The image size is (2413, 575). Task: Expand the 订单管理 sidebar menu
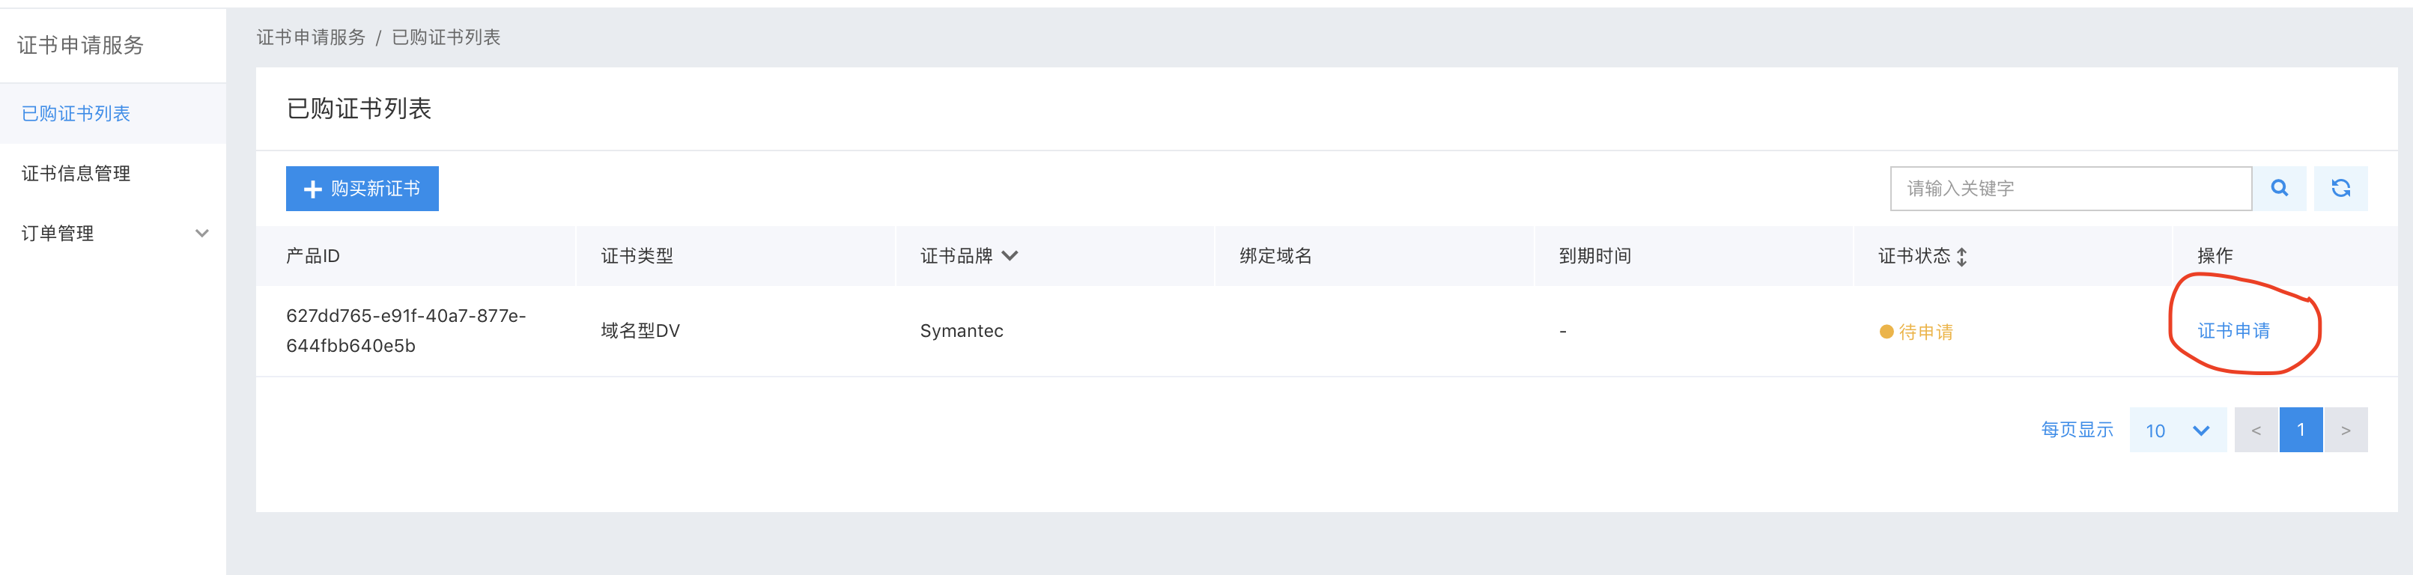[112, 233]
